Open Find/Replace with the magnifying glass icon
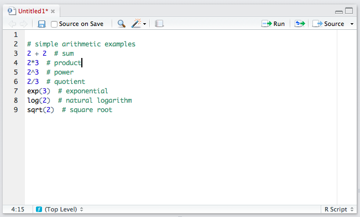 pyautogui.click(x=122, y=24)
